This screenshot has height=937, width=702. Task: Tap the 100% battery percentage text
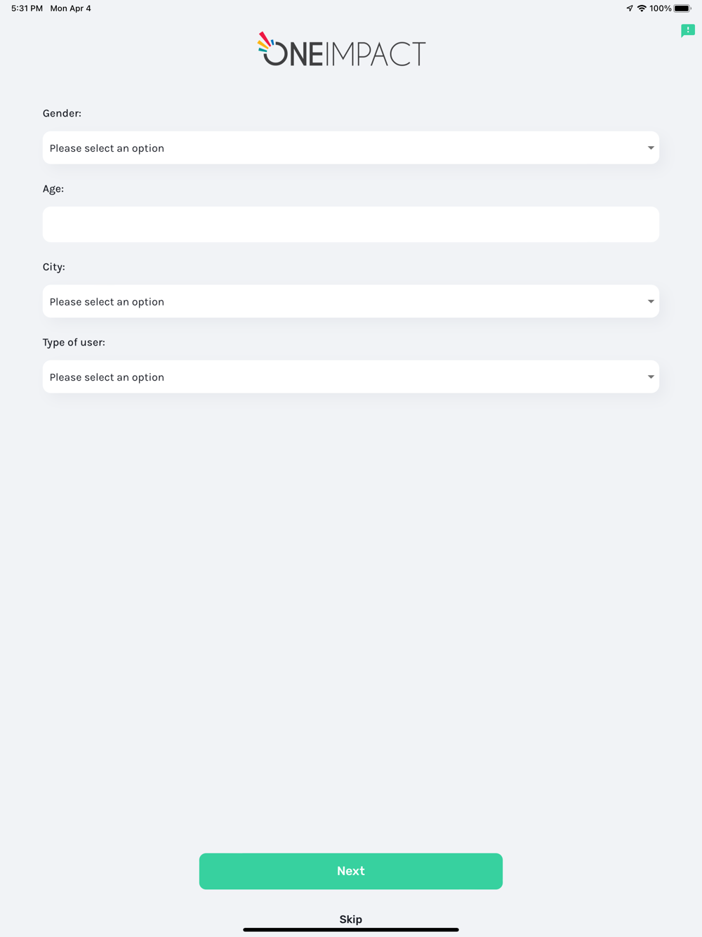tap(660, 8)
